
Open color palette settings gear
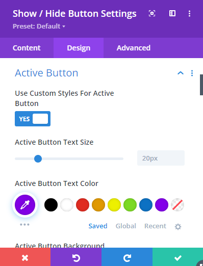tap(178, 227)
